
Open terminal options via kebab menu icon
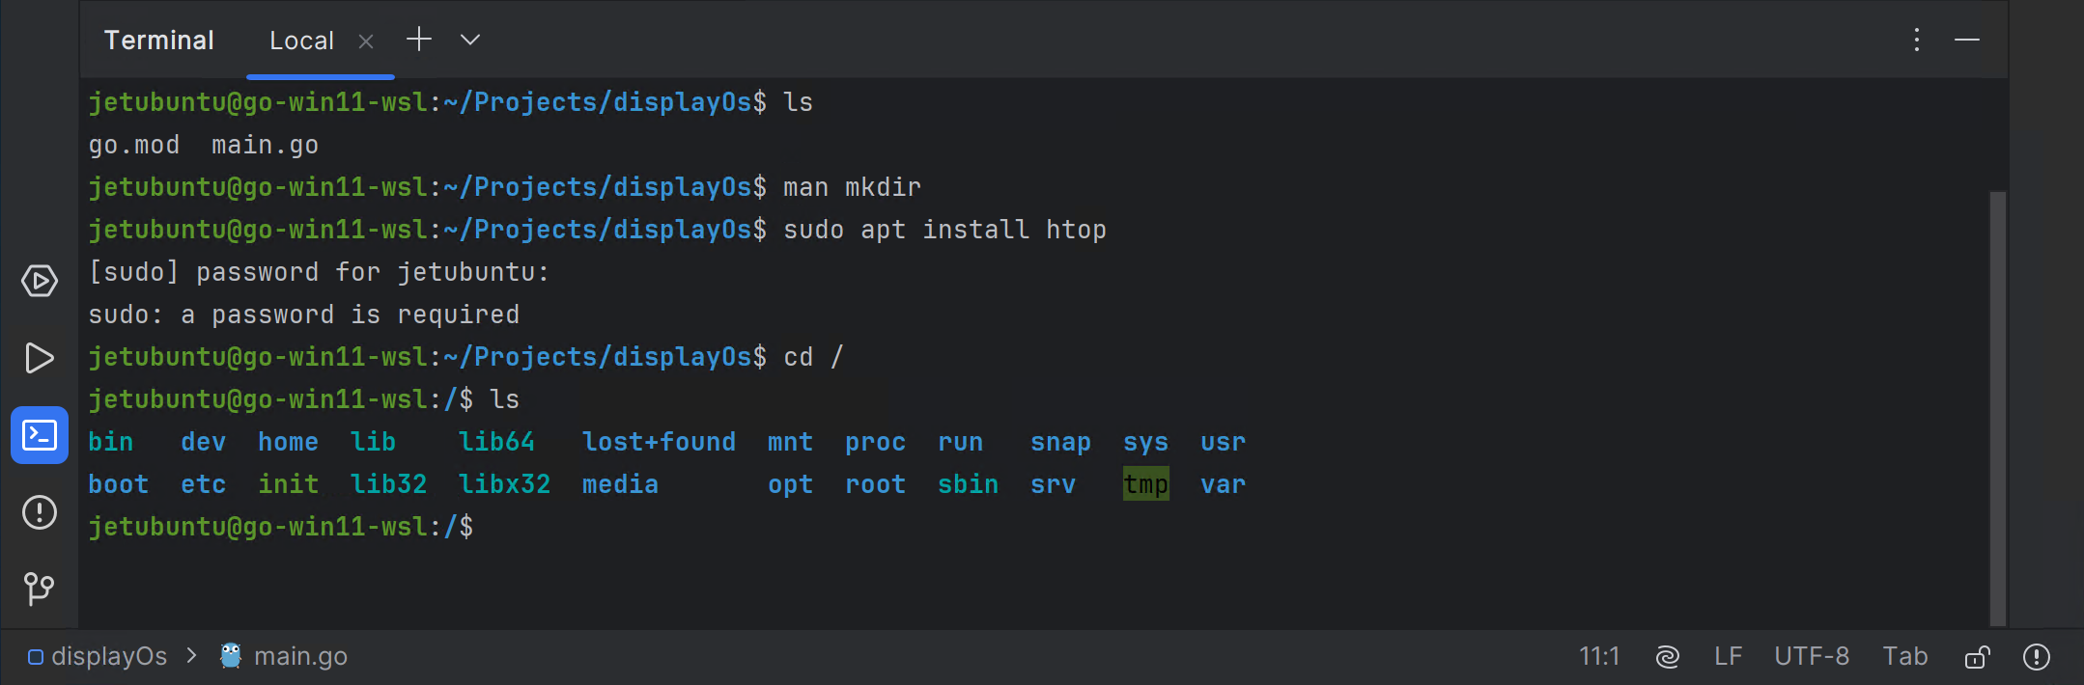click(x=1915, y=40)
